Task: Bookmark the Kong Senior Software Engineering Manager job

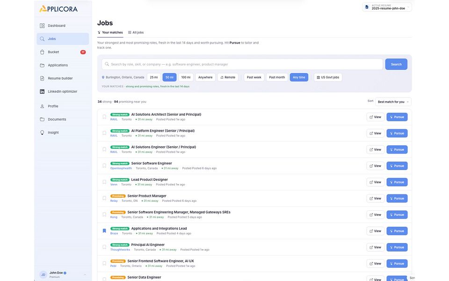Action: tap(104, 214)
